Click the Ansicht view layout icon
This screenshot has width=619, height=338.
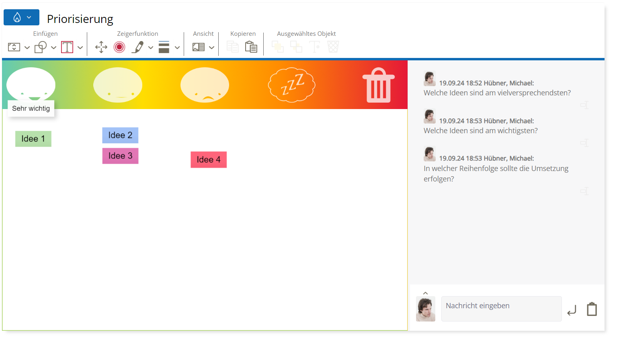tap(199, 47)
